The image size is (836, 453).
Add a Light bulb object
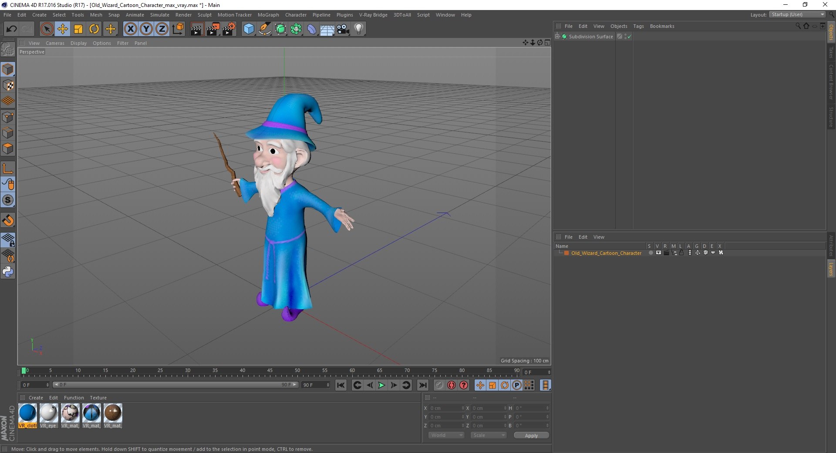[358, 29]
